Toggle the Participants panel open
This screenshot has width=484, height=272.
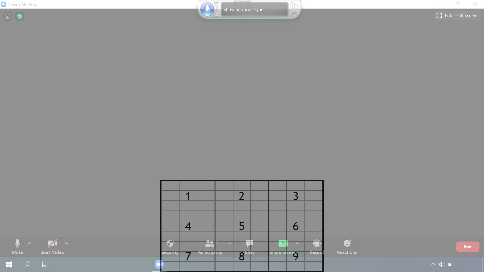click(209, 246)
